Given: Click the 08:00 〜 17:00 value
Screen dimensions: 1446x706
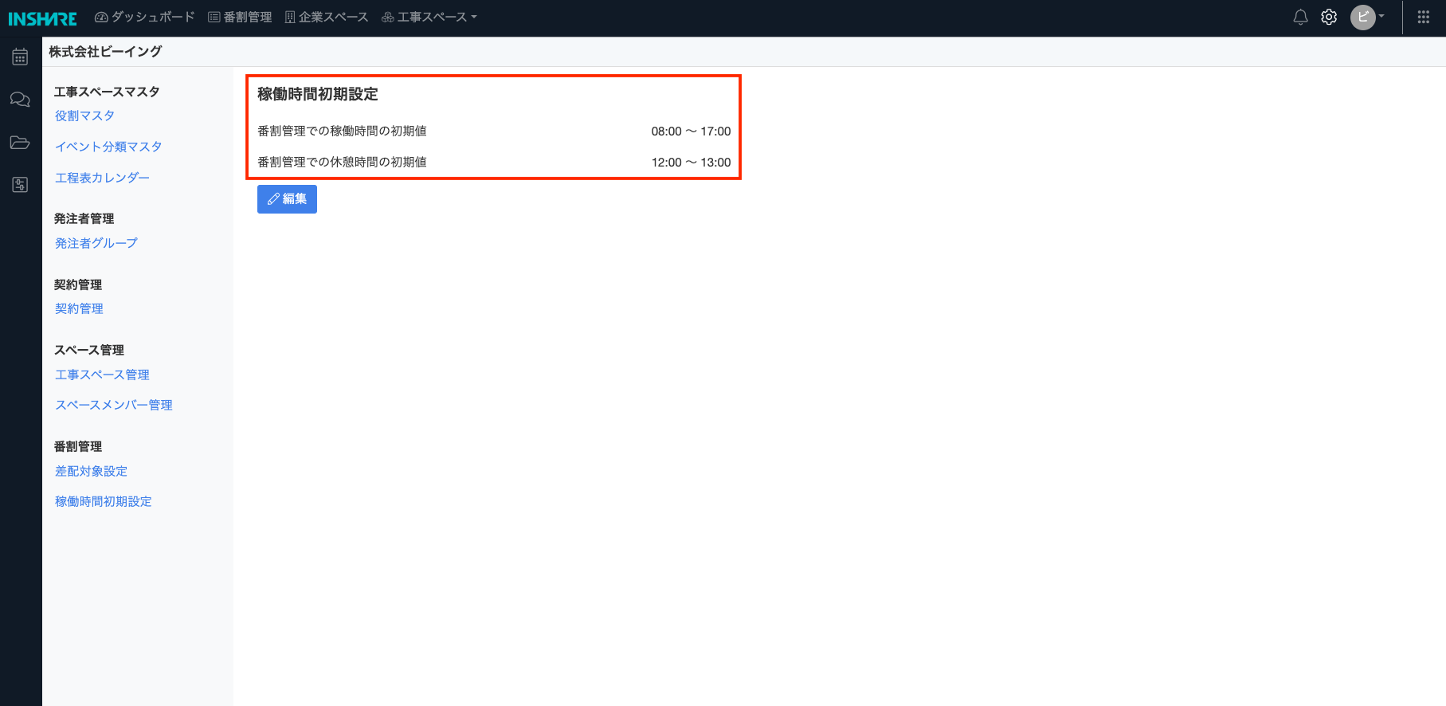Looking at the screenshot, I should (691, 131).
